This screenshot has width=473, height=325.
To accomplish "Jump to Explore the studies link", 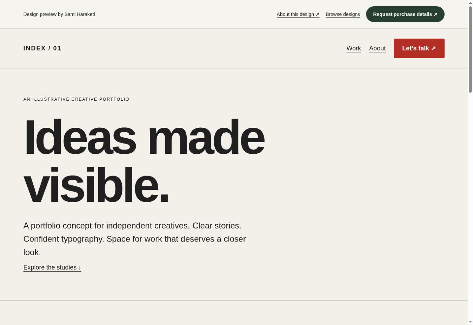I will coord(52,267).
